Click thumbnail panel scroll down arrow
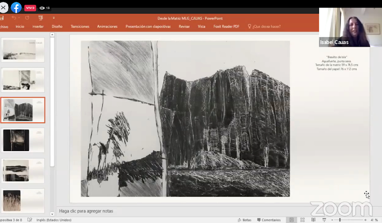Screen dimensions: 382x223 (x=52, y=214)
